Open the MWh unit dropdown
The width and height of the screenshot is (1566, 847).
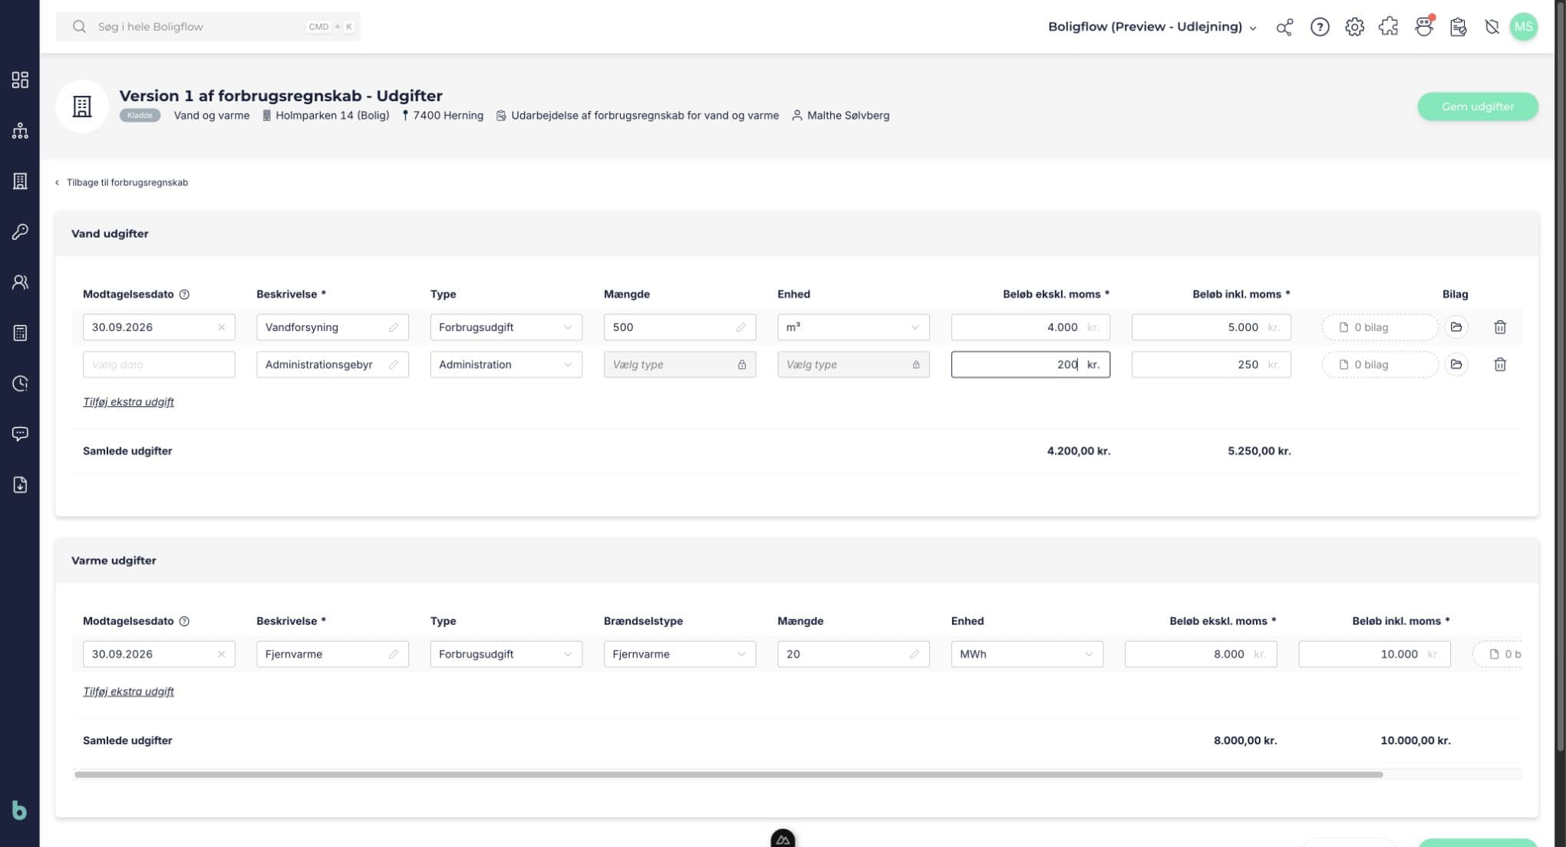[x=1027, y=654]
